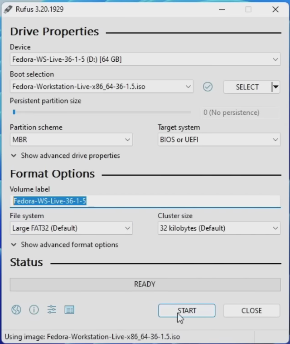The width and height of the screenshot is (290, 344).
Task: Click the 'Format Options' heading
Action: click(x=53, y=174)
